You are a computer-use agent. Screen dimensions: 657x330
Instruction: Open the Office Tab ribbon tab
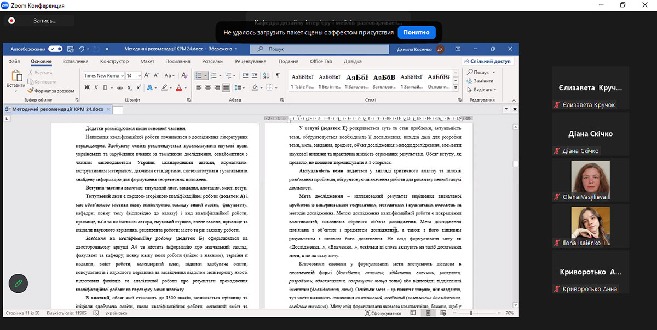pos(321,61)
